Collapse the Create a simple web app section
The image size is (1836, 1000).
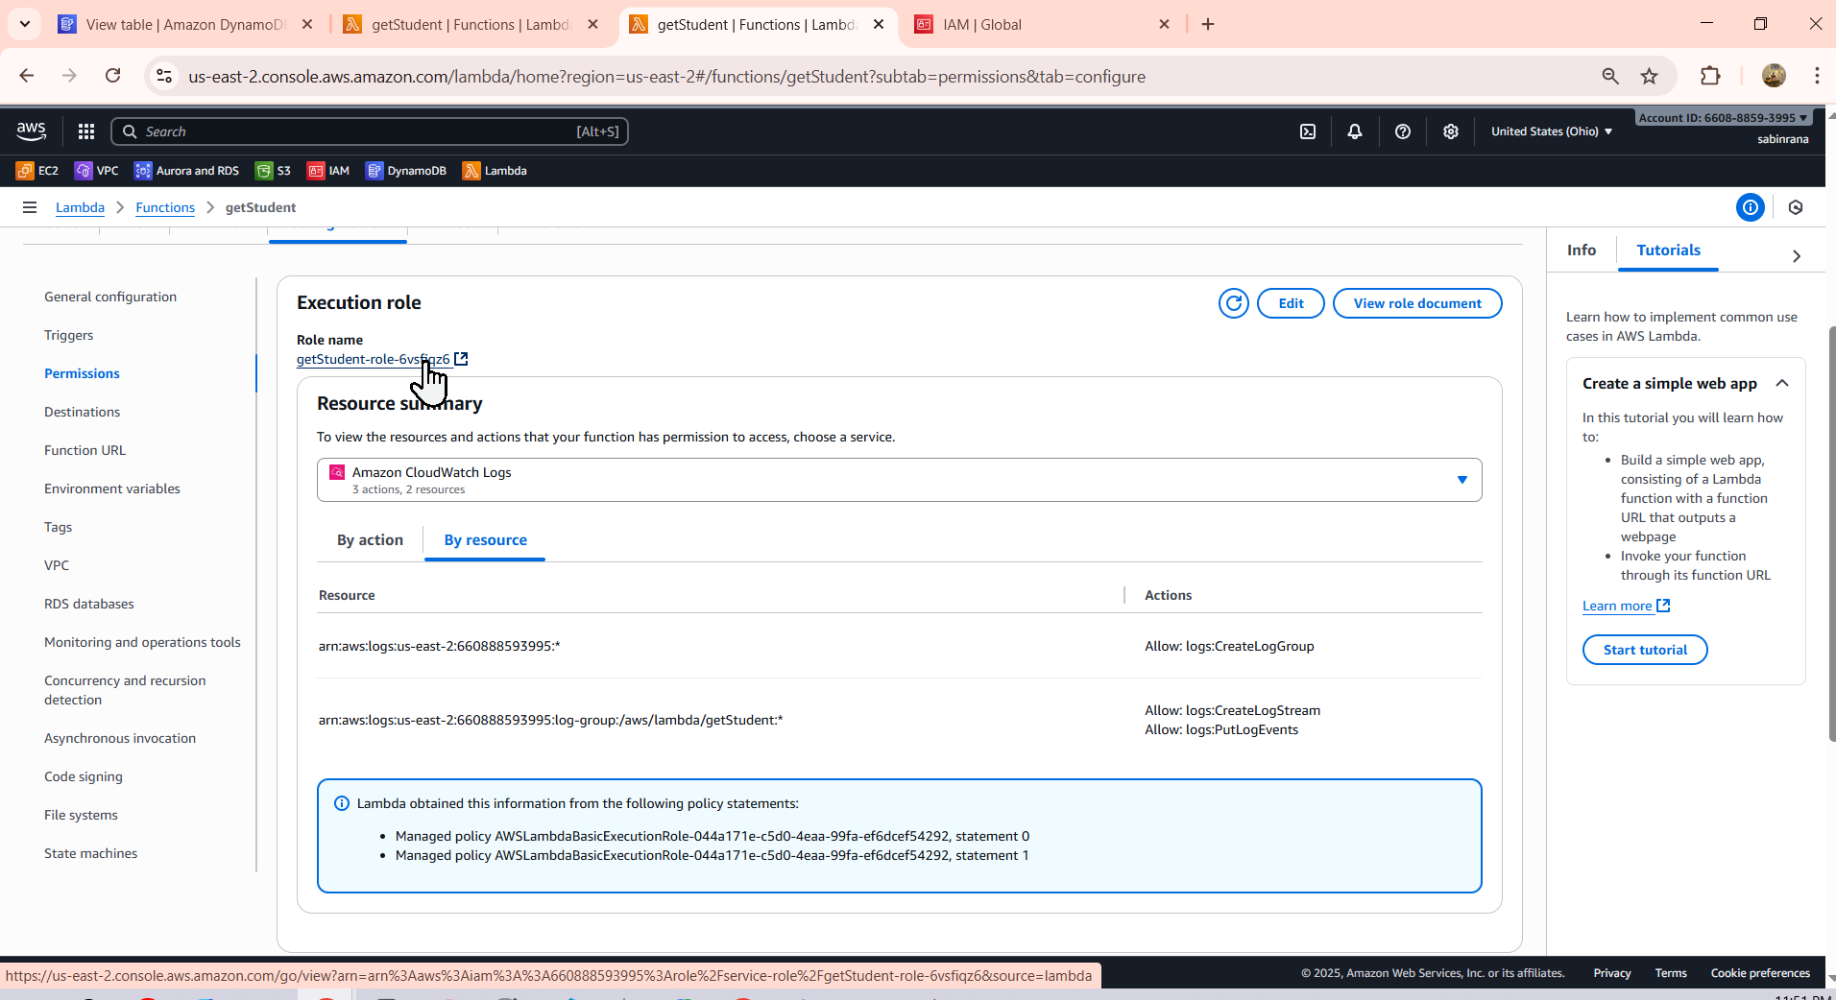tap(1782, 383)
